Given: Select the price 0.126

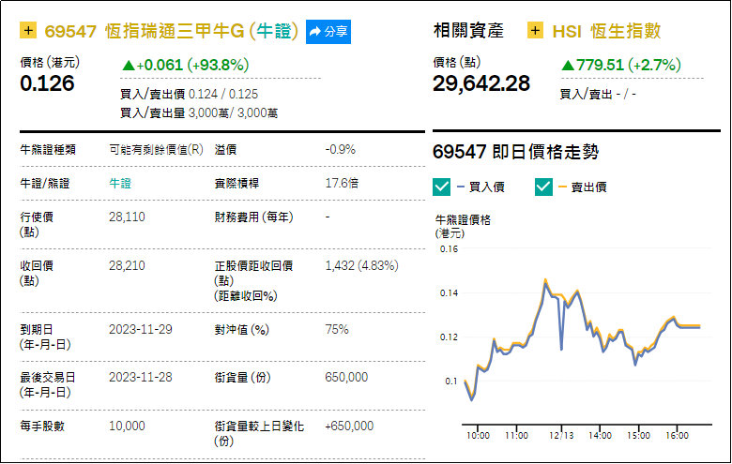Looking at the screenshot, I should pos(47,83).
